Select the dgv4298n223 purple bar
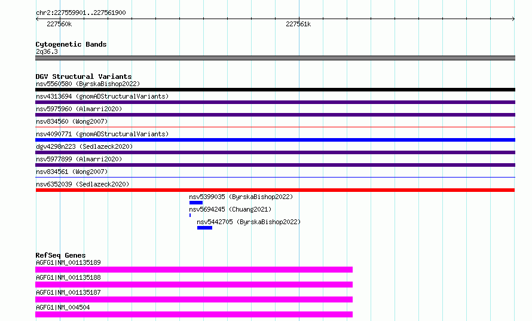 [x=275, y=152]
